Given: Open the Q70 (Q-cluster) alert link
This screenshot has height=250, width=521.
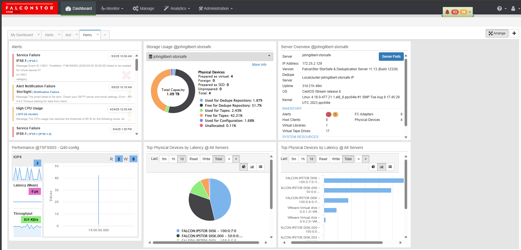Looking at the screenshot, I should point(28,114).
